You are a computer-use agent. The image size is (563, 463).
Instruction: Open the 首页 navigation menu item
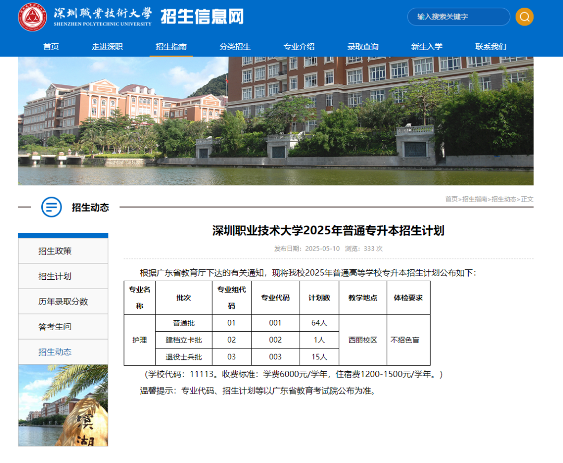pos(51,46)
